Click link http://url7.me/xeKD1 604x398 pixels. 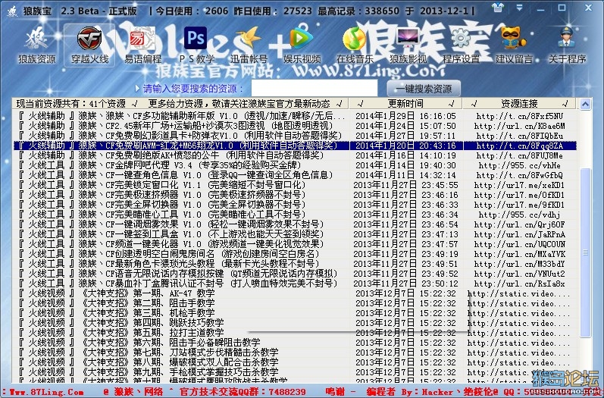click(x=520, y=185)
